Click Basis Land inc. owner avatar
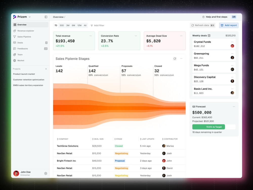The width and height of the screenshot is (253, 190). (x=232, y=93)
